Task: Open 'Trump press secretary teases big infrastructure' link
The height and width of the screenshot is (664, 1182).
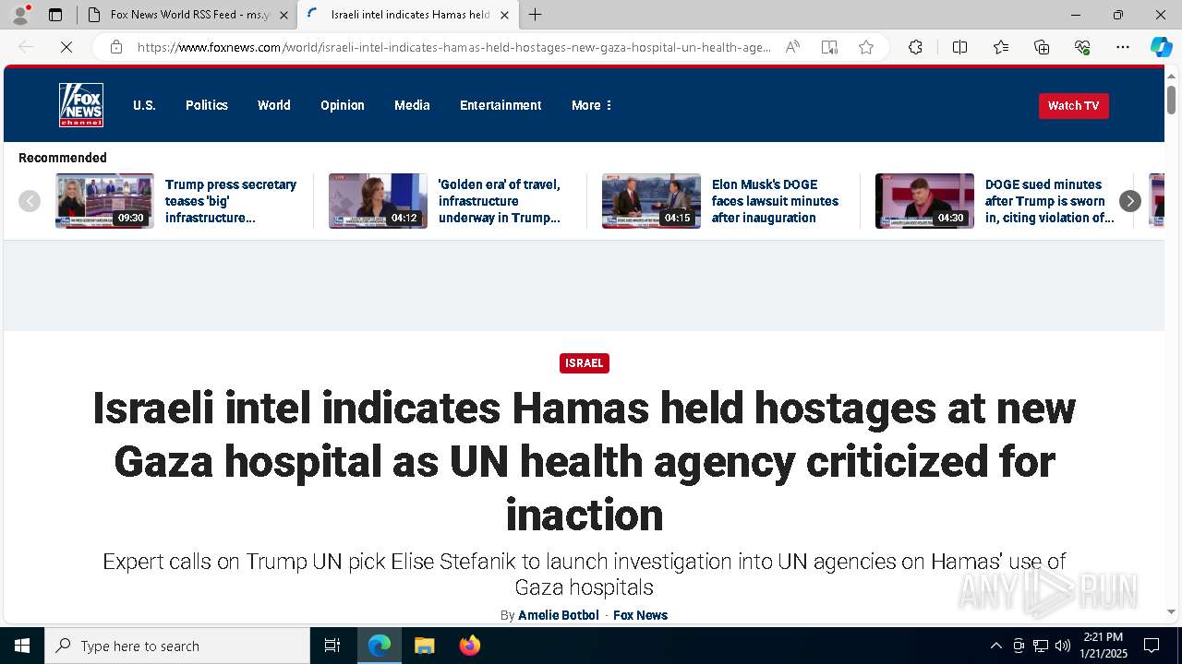Action: [x=231, y=201]
